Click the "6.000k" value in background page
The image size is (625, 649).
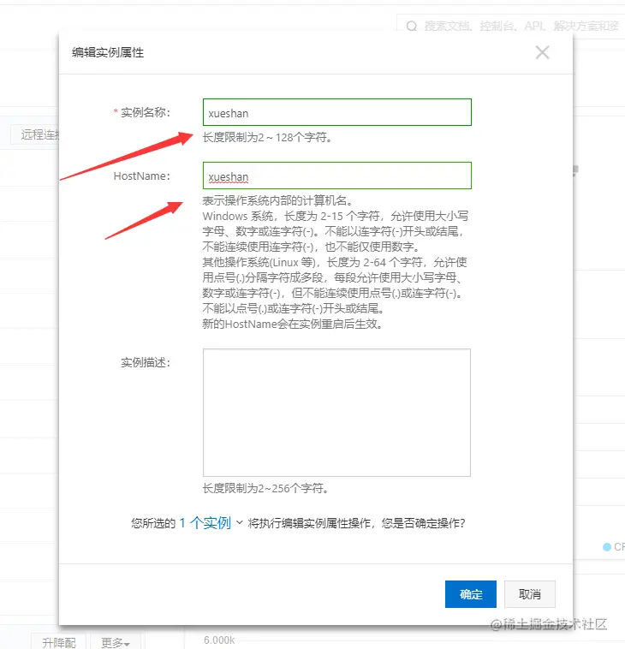tap(219, 640)
